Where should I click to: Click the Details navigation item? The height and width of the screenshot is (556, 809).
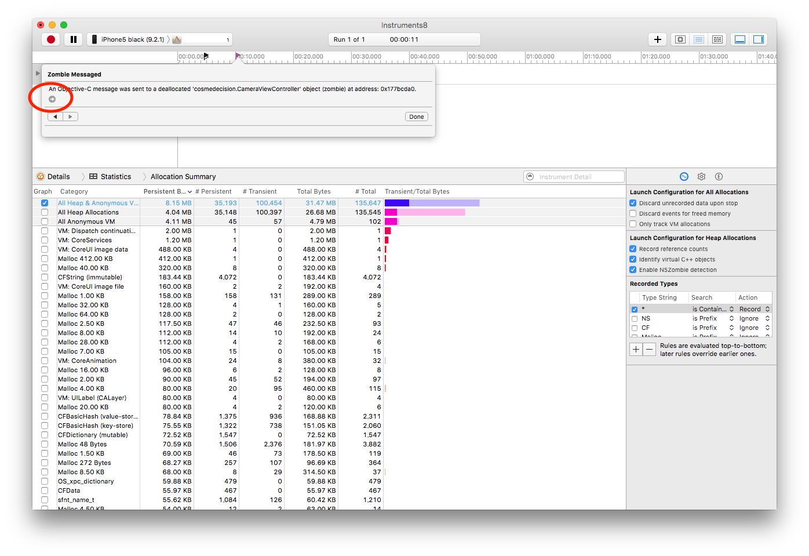tap(53, 177)
